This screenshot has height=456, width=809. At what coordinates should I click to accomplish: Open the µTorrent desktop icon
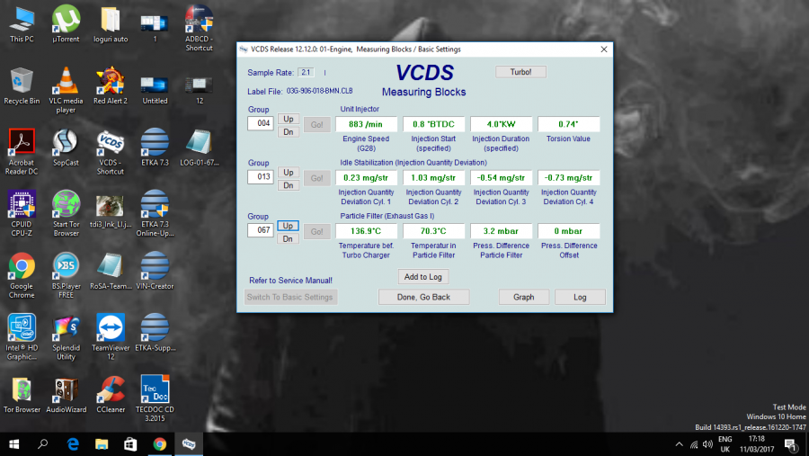tap(65, 21)
